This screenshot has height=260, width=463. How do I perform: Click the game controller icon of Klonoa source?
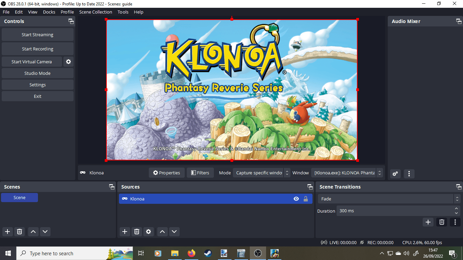(x=125, y=199)
